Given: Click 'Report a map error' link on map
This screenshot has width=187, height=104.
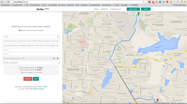Looking at the screenshot, I should (x=182, y=103).
